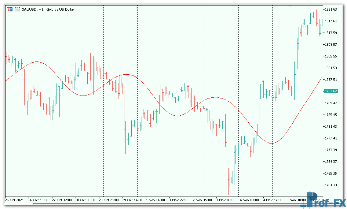Click the 1 Nov 22:00 time label

179,200
